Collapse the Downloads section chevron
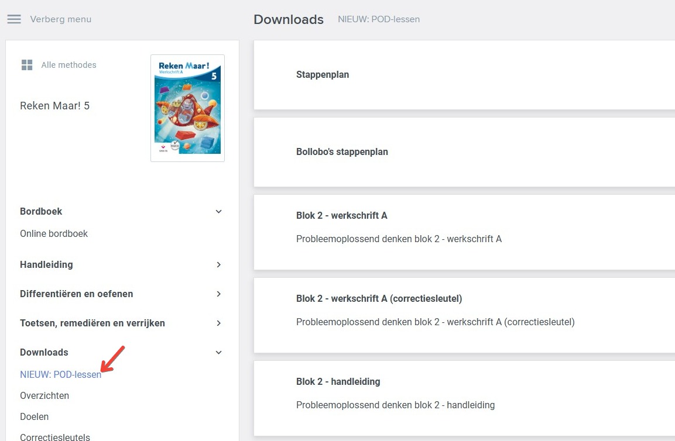This screenshot has width=675, height=441. click(x=218, y=353)
